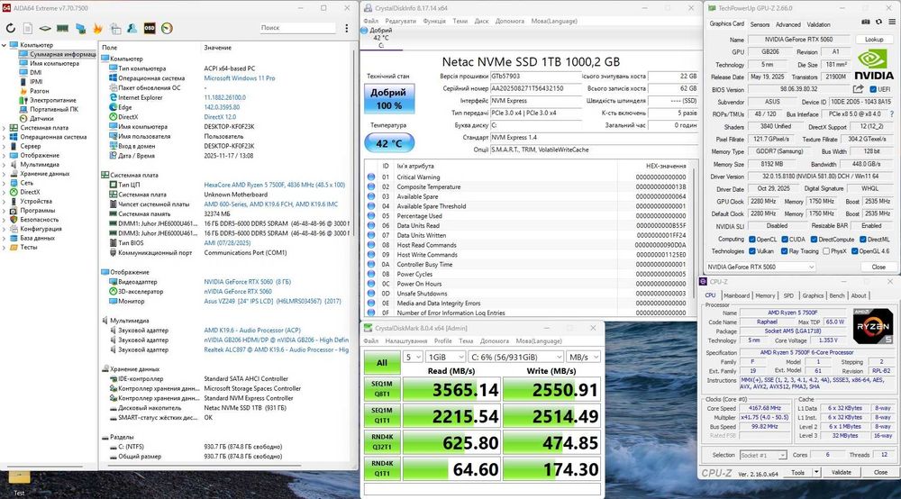Open Mainboard tab in CPU-Z
Screen dimensions: 901x499
point(736,295)
